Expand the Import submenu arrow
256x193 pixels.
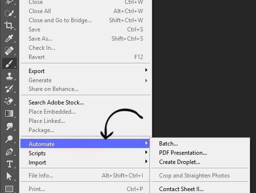[146, 162]
